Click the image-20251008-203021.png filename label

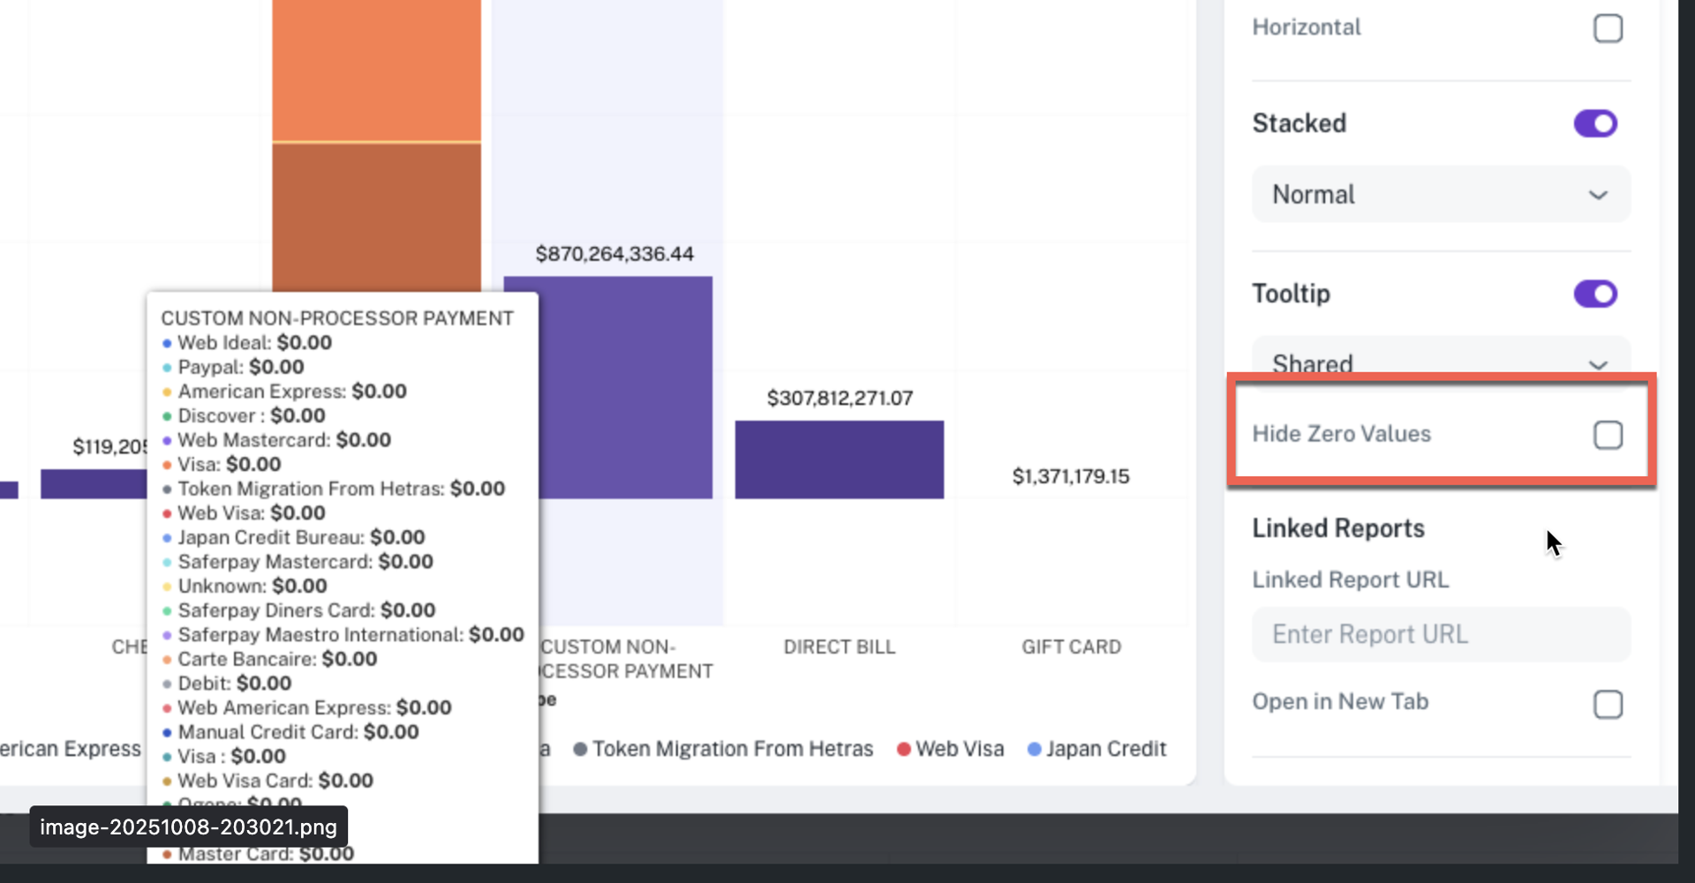coord(188,827)
